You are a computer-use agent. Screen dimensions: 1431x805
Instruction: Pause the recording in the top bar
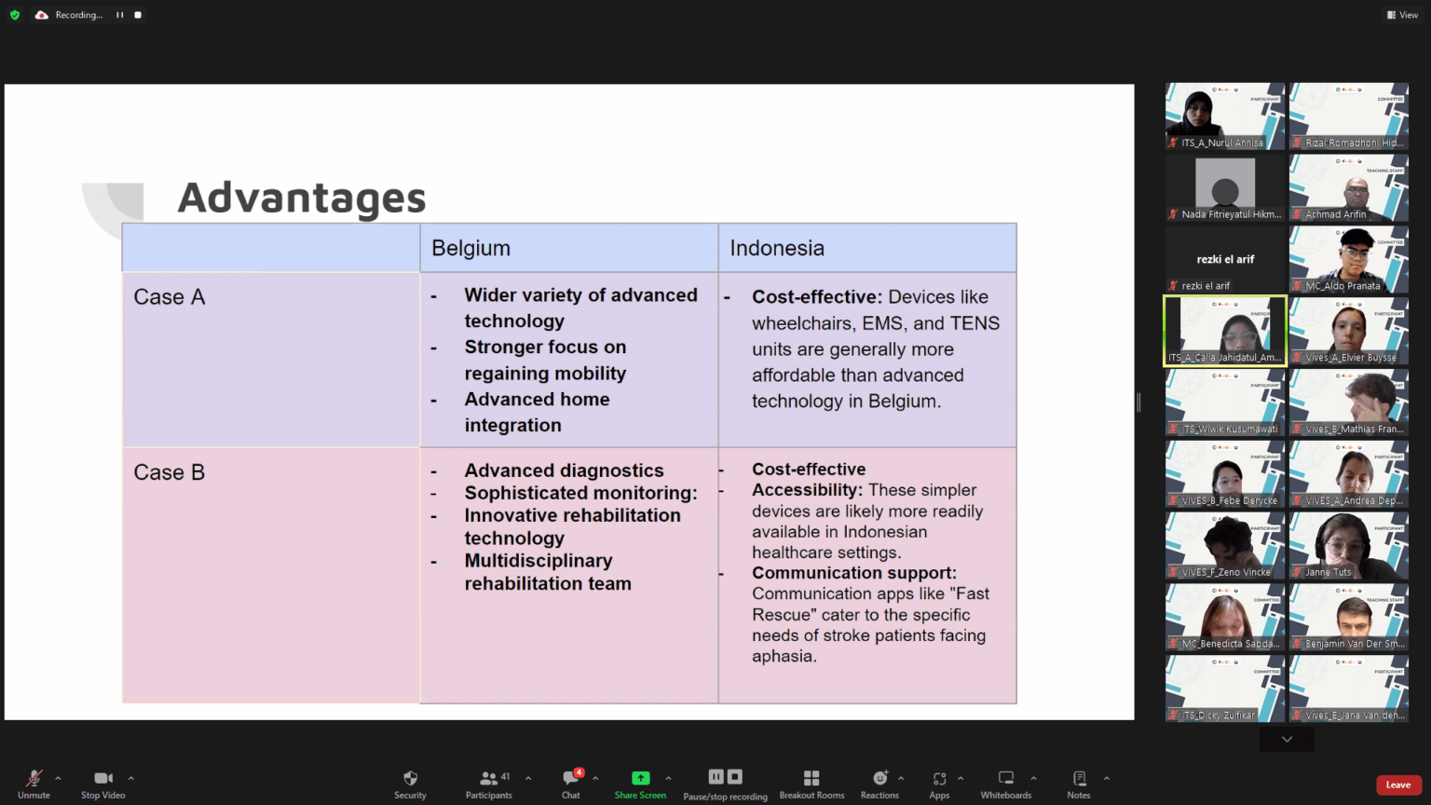pos(120,15)
